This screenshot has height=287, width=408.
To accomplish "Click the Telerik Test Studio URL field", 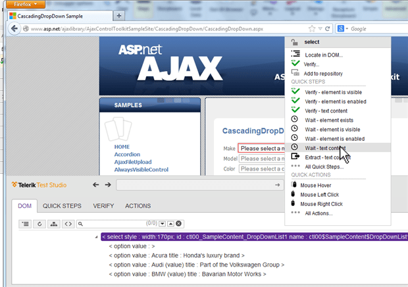I will 199,185.
